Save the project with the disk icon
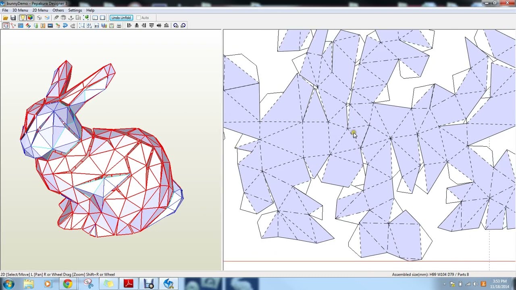 [x=12, y=17]
